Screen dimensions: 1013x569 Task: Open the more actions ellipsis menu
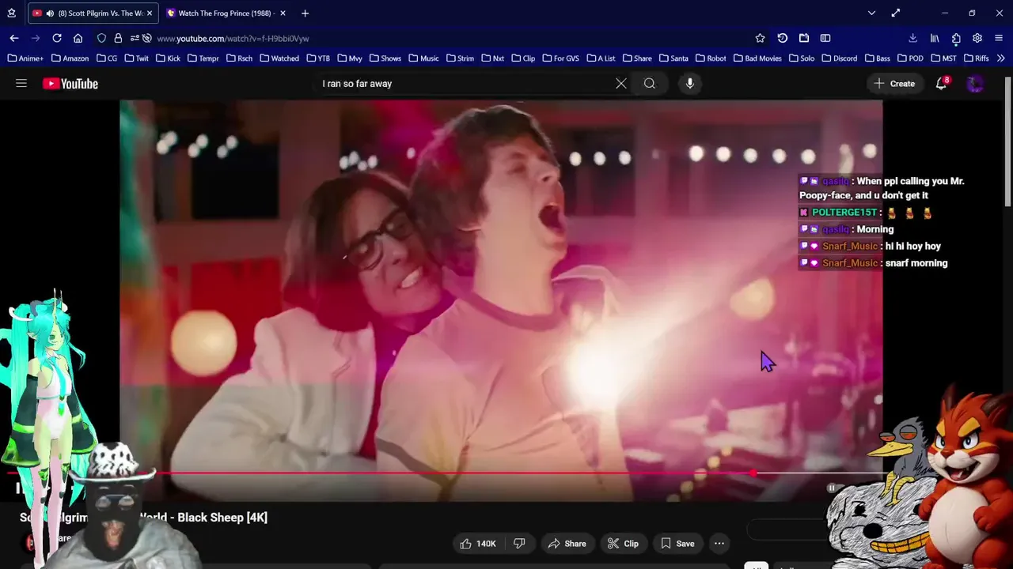(719, 543)
